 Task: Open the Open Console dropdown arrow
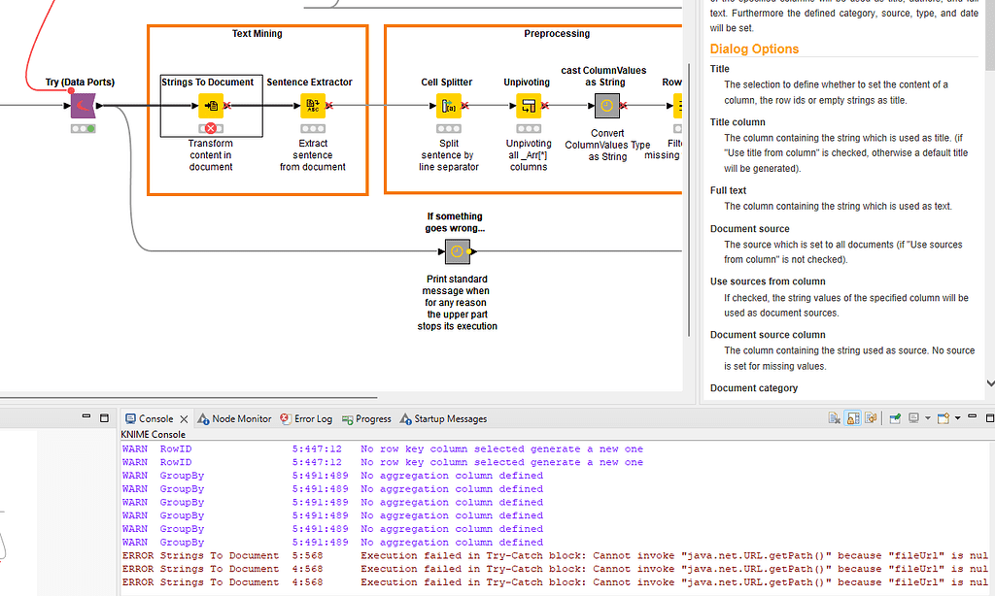coord(957,416)
